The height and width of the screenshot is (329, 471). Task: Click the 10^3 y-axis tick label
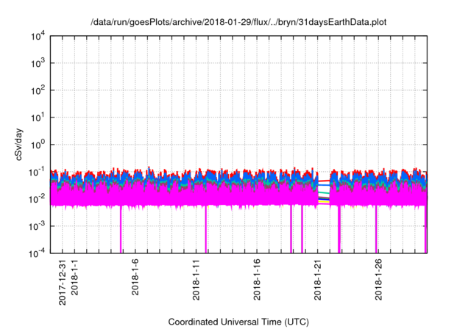tap(38, 63)
